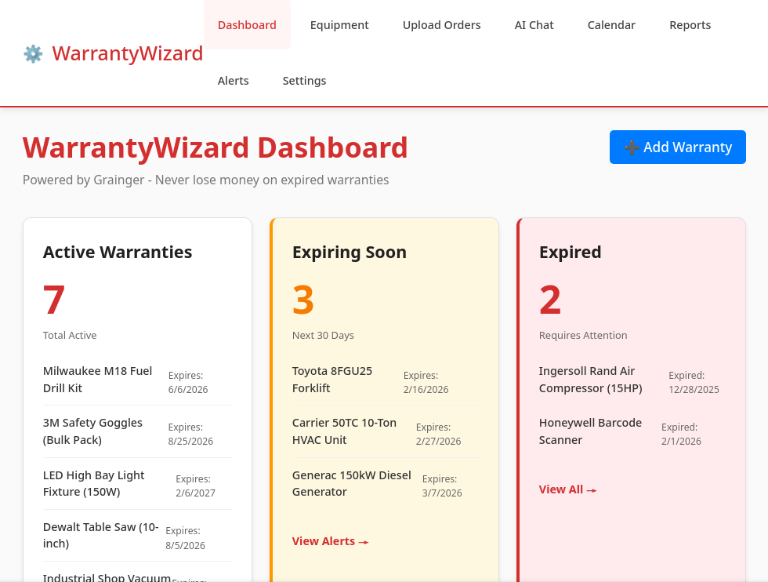The width and height of the screenshot is (768, 582).
Task: Select Carrier 50TC 10-Ton HVAC Unit
Action: (385, 432)
